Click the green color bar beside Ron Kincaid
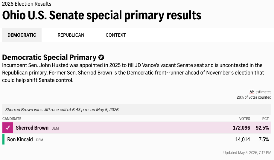This screenshot has width=274, height=160. pyautogui.click(x=3, y=139)
